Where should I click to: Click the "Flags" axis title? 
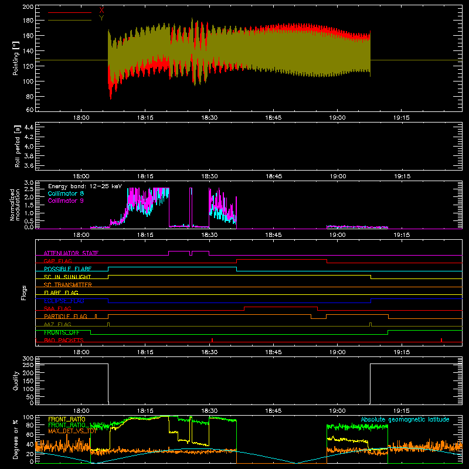point(23,293)
